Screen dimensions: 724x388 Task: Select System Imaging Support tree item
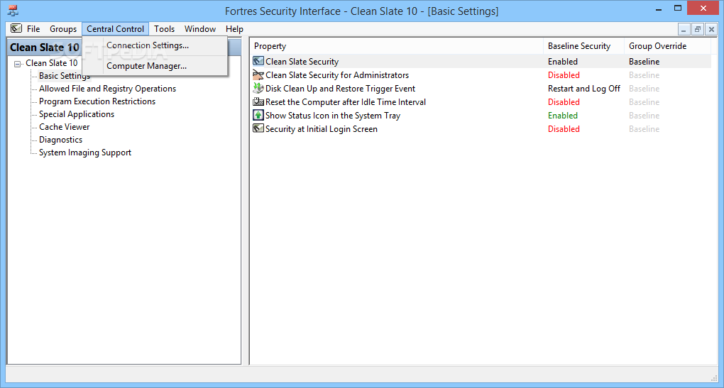pyautogui.click(x=85, y=153)
